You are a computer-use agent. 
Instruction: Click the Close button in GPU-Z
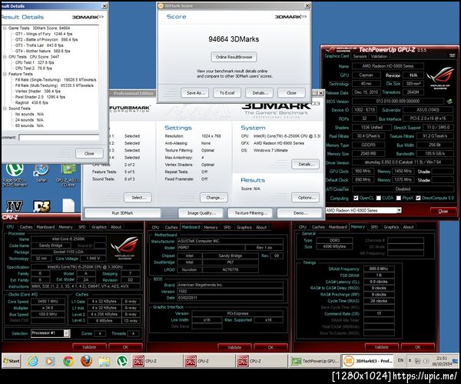click(x=443, y=211)
